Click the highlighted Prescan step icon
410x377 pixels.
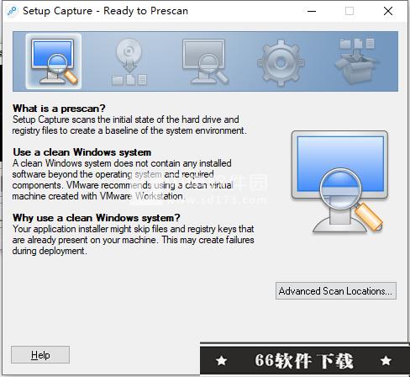coord(54,61)
